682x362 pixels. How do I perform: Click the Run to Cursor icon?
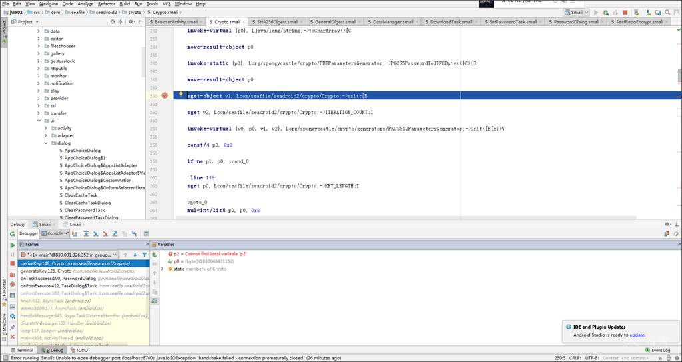point(134,234)
